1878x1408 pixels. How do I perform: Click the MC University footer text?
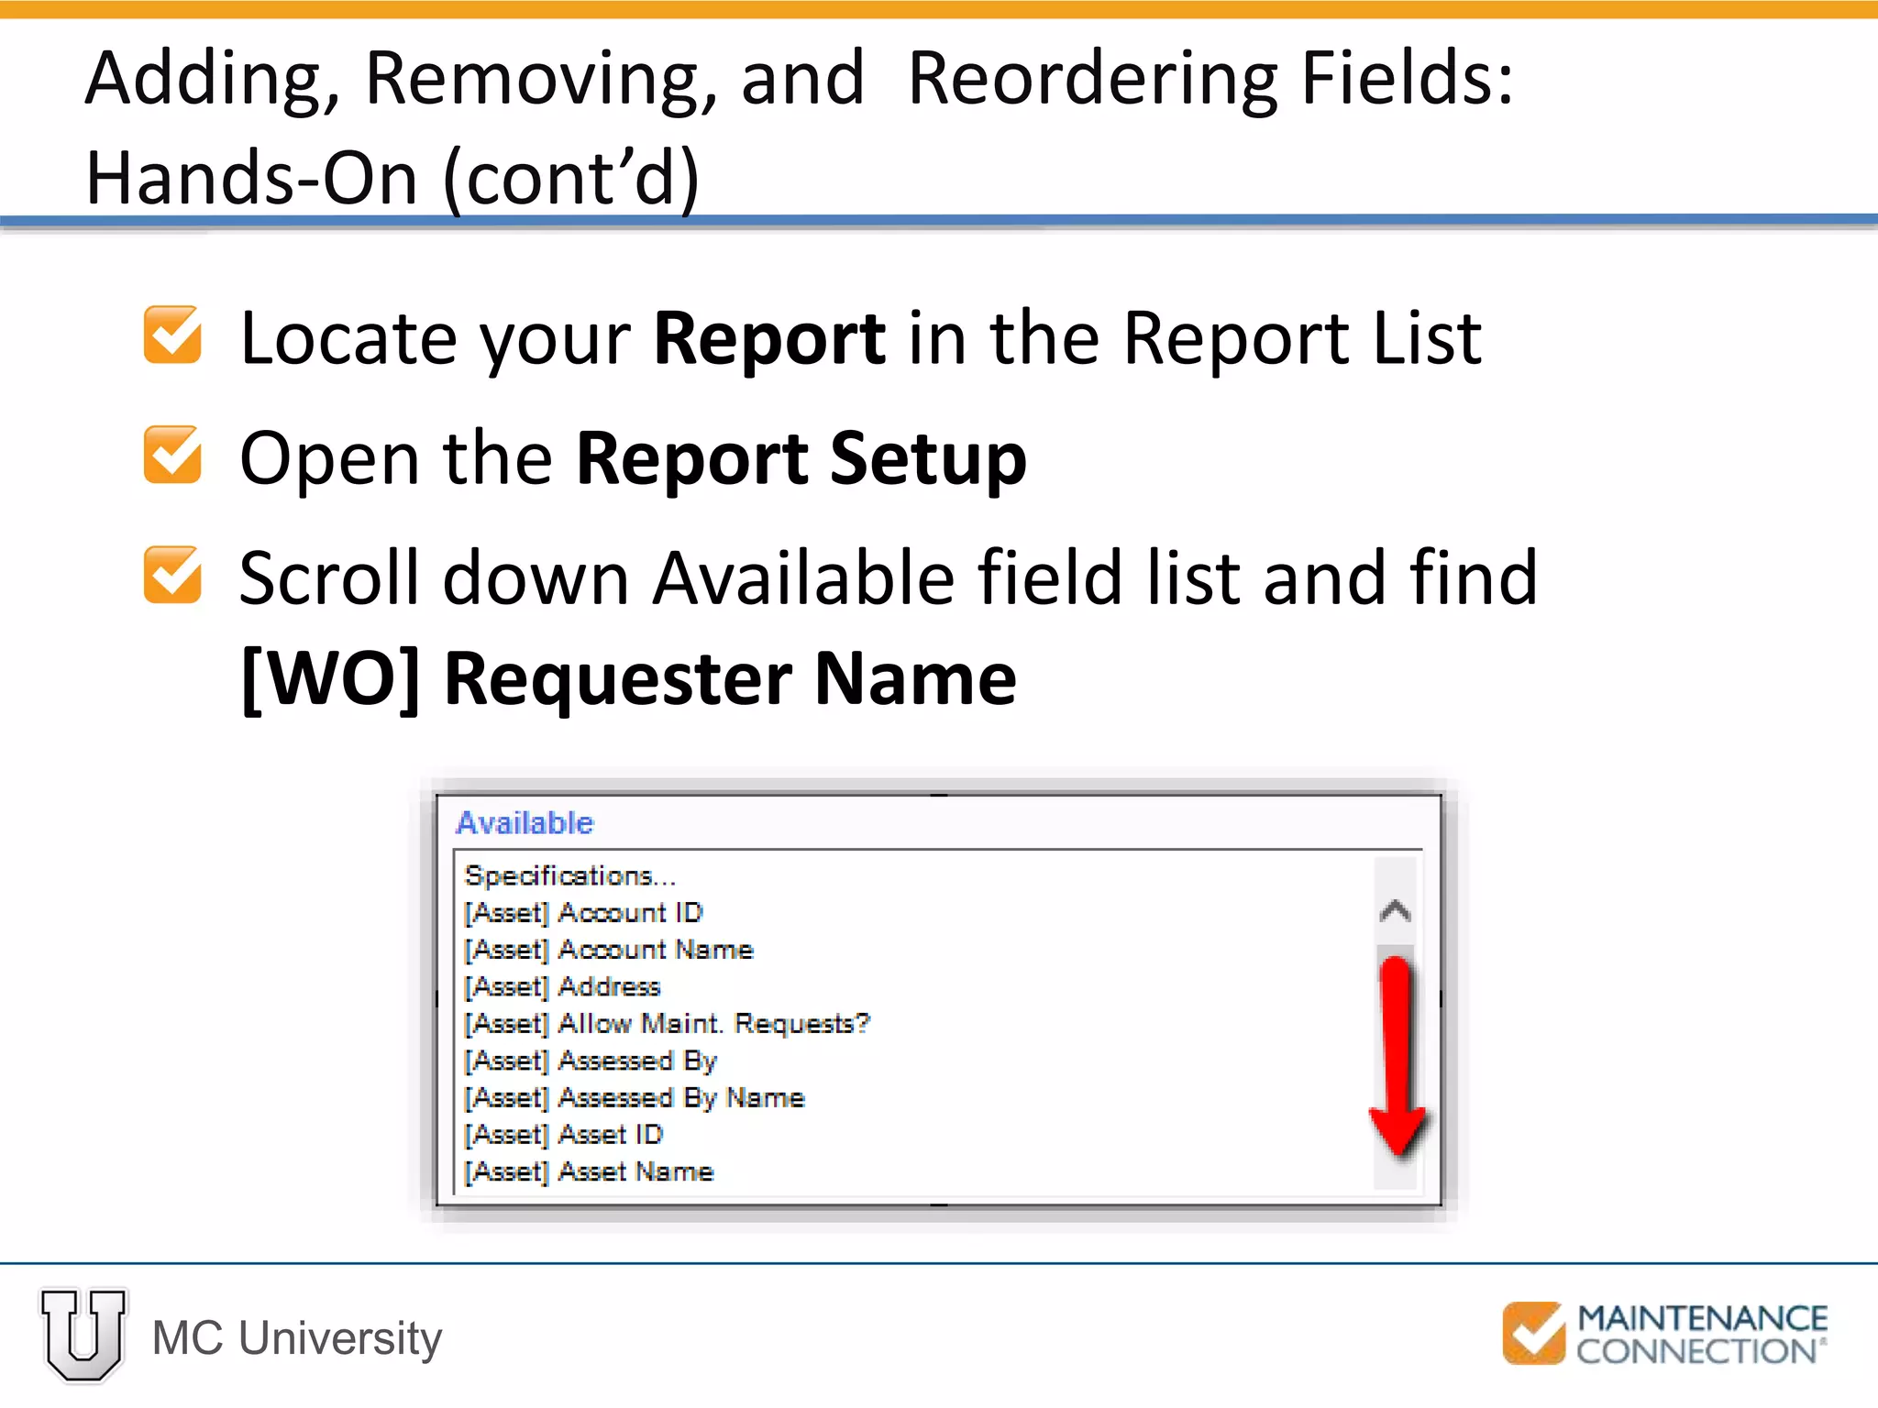(x=297, y=1338)
